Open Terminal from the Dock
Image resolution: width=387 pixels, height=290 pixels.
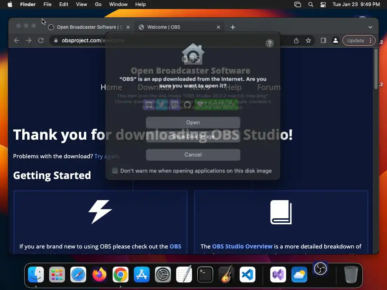tap(205, 275)
